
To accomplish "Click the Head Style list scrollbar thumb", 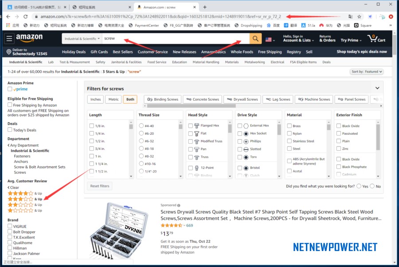I will 230,129.
